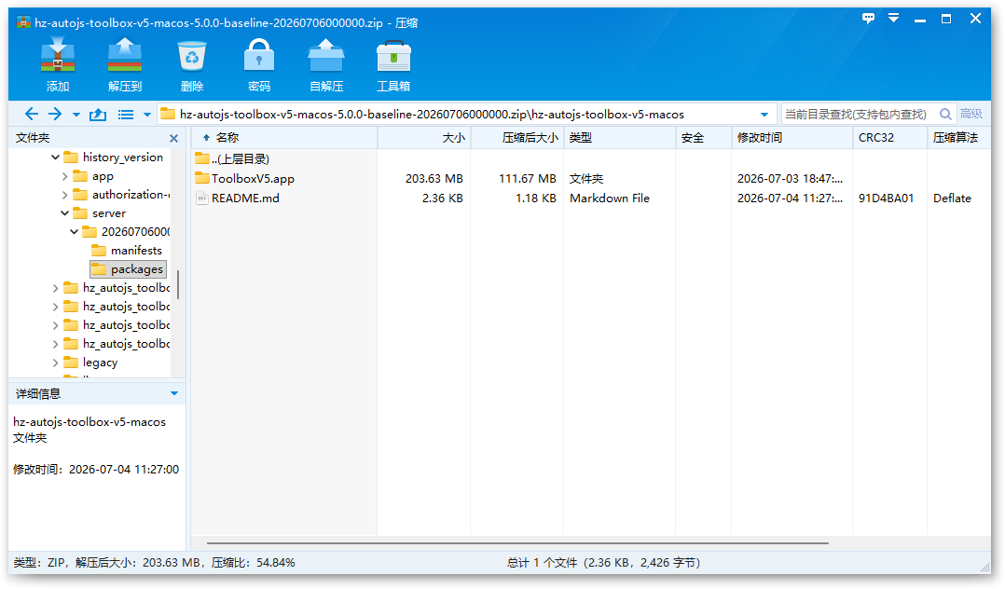Sort by 安全 column header
This screenshot has height=589, width=1005.
pos(704,138)
